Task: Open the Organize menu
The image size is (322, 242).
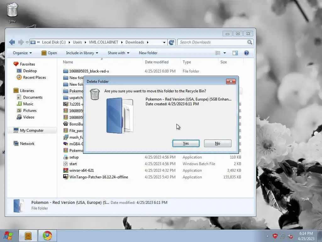Action: click(x=22, y=53)
